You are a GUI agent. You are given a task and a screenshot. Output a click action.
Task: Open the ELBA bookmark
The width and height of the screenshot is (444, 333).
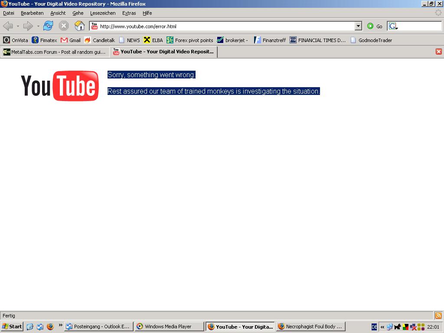(x=153, y=40)
